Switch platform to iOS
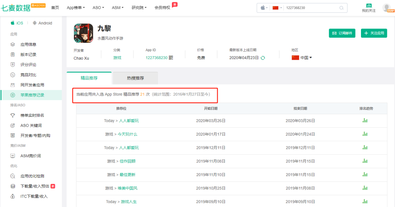The width and height of the screenshot is (395, 207). pos(17,23)
